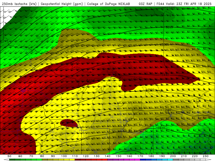Screen dimensions: 215x161
Task: Click the 140 value on the color scale
Action: point(107,156)
